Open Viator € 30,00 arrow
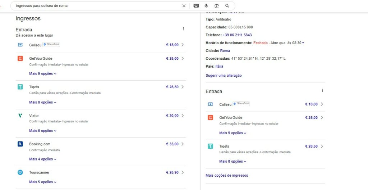The height and width of the screenshot is (190, 368). [x=183, y=116]
